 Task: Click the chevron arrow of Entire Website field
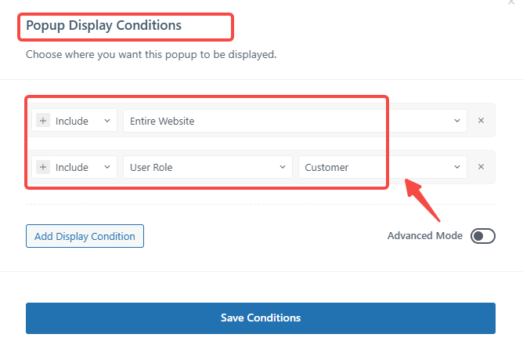[x=457, y=122]
